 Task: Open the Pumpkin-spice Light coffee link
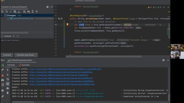pos(65,69)
